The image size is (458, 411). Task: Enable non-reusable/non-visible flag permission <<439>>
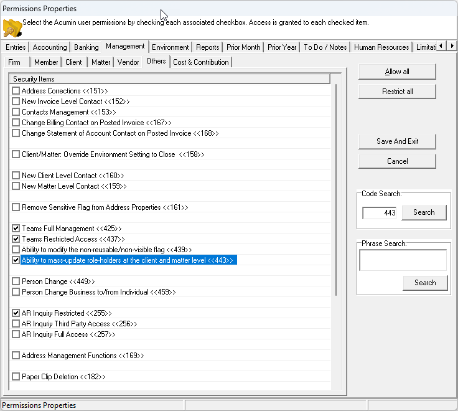tap(16, 249)
